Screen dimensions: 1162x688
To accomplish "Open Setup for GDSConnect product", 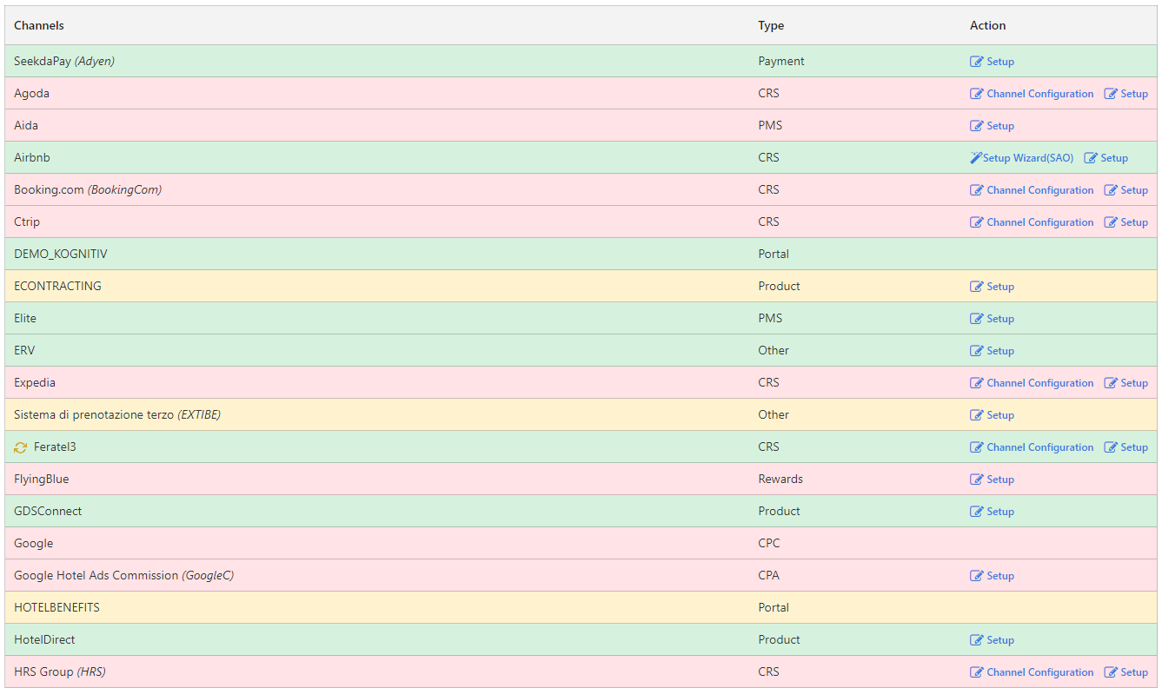I will (999, 512).
